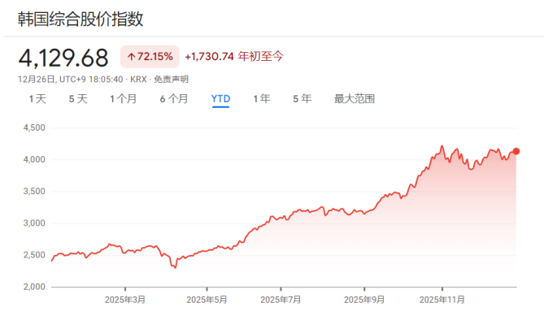Click the 72.15% change badge
557x324 pixels.
pyautogui.click(x=150, y=56)
